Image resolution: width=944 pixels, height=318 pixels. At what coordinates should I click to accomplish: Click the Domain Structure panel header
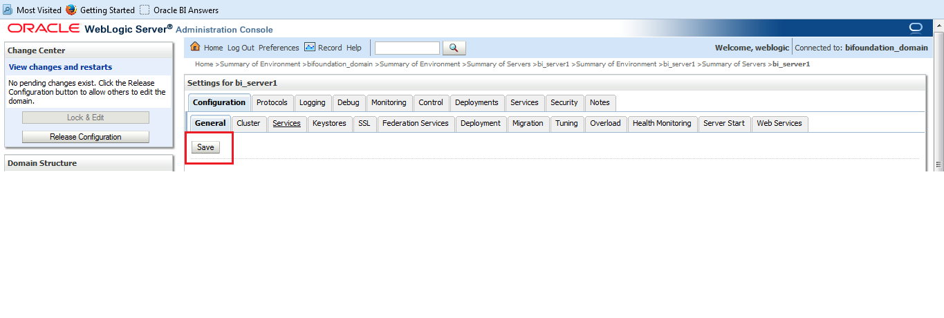tap(89, 163)
